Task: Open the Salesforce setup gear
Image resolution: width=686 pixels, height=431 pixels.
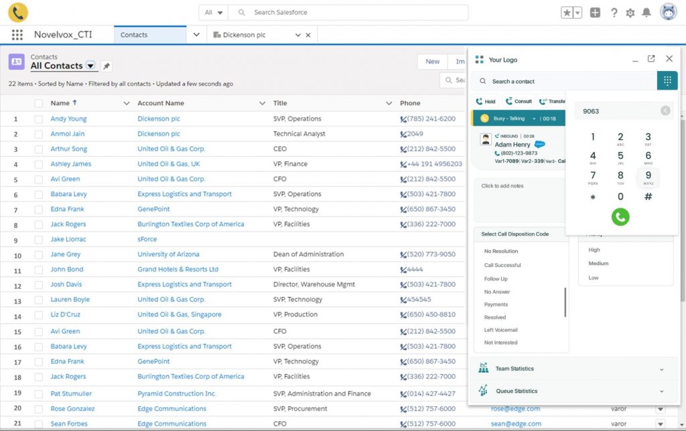Action: pos(630,13)
